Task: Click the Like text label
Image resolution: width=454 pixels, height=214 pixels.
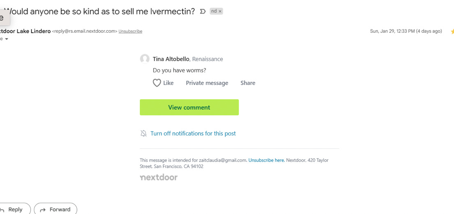Action: (x=169, y=83)
